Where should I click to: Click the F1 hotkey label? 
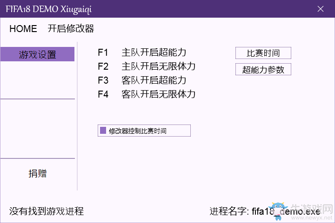point(103,52)
